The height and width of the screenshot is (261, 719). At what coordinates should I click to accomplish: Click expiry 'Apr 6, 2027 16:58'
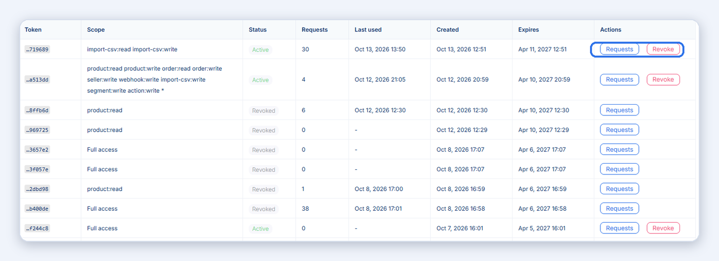click(x=542, y=209)
